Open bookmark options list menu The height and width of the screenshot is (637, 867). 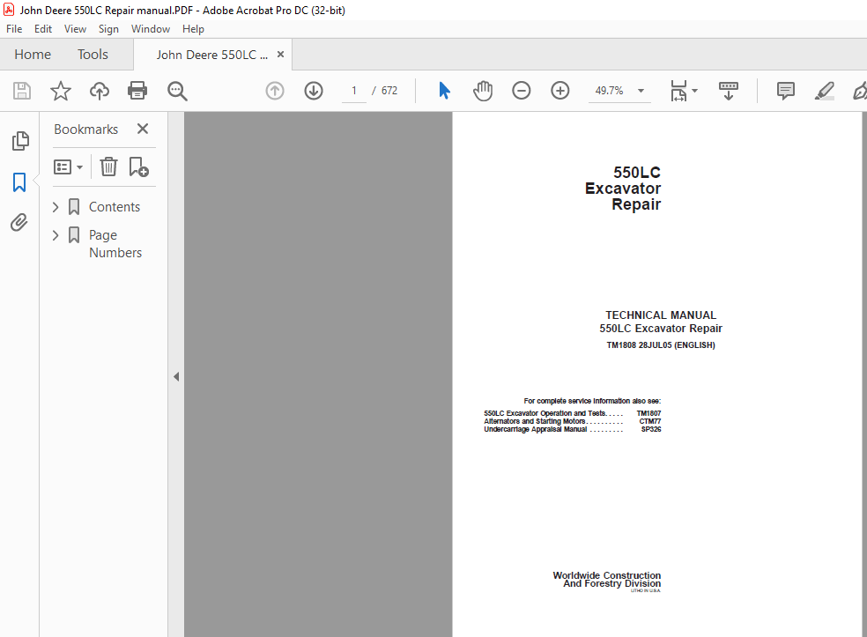(68, 167)
